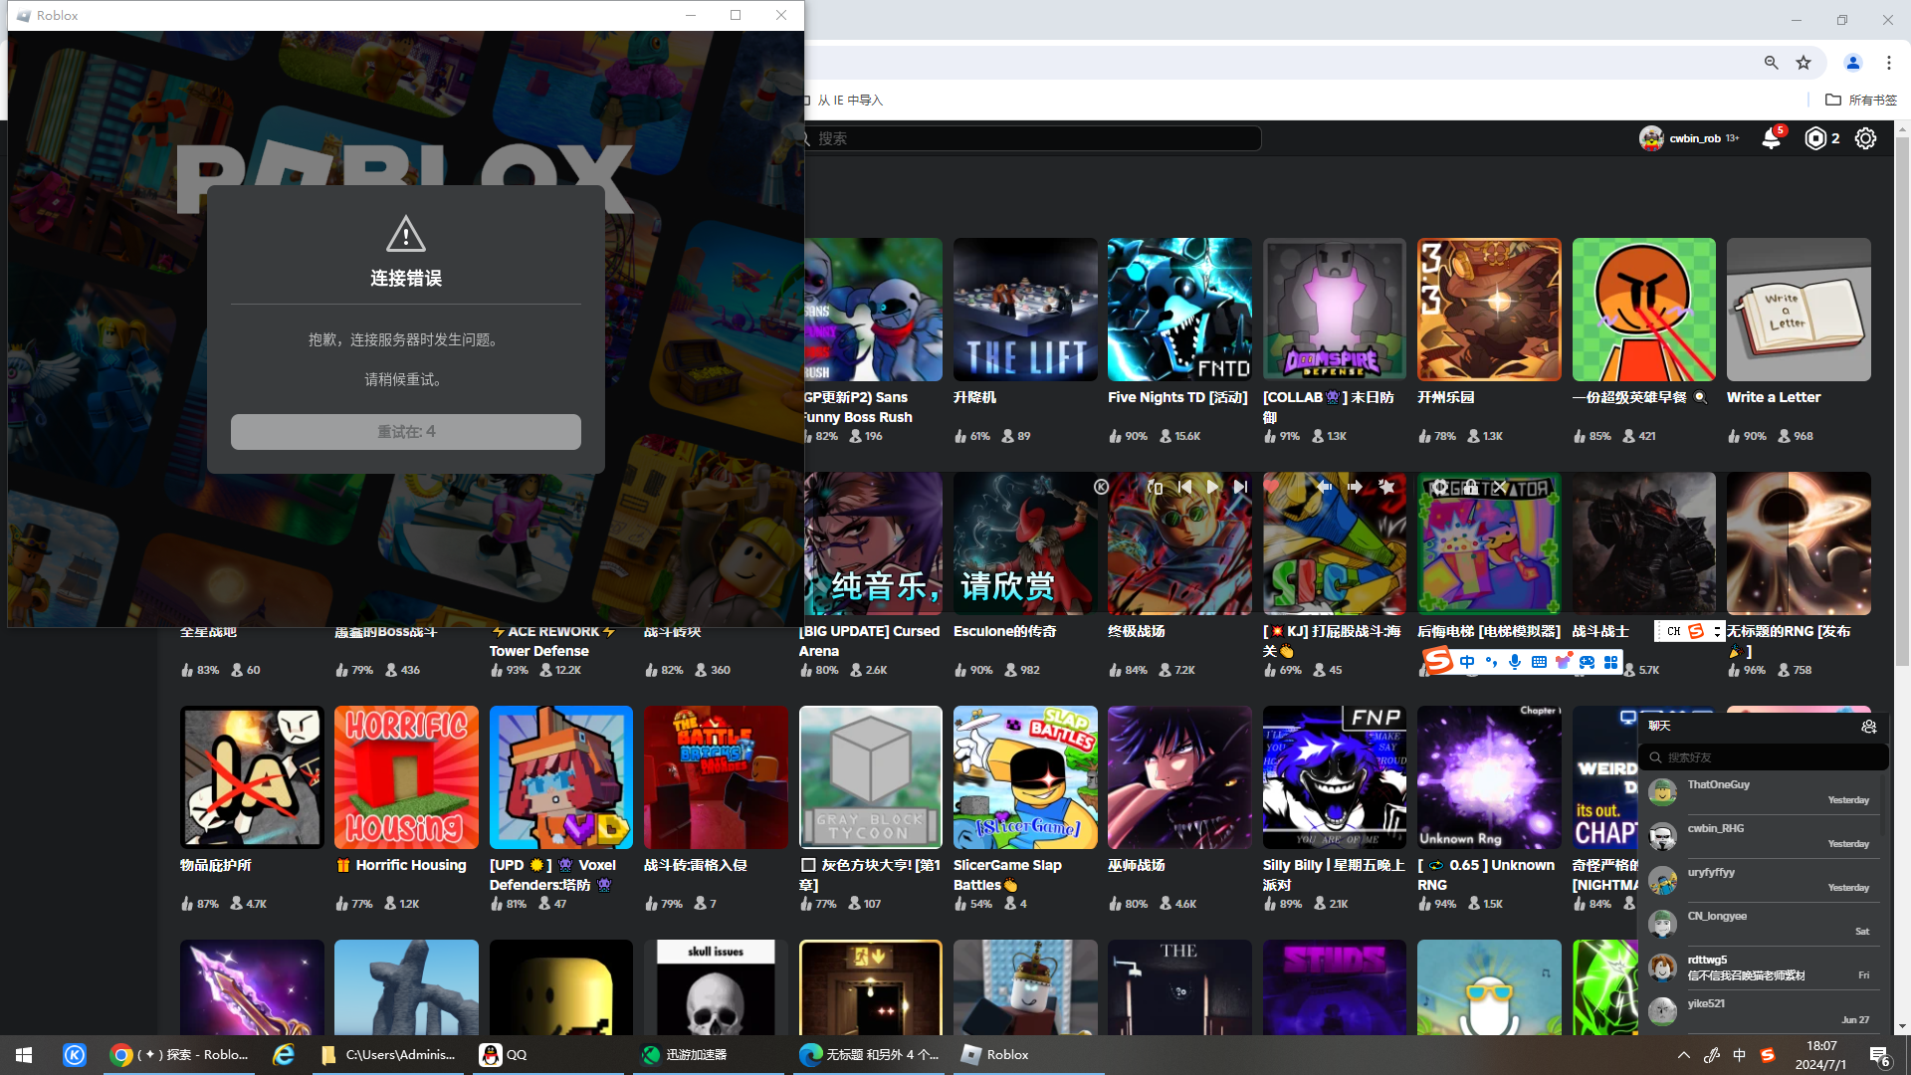Show hidden system tray icons
This screenshot has width=1911, height=1075.
1683,1055
